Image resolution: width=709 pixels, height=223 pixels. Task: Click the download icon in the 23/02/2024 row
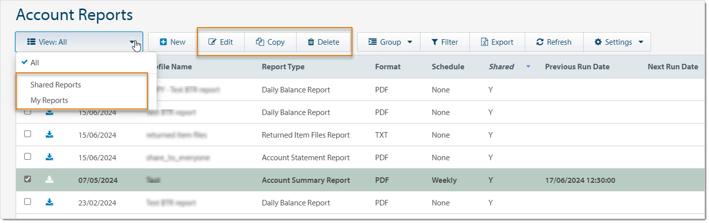[x=49, y=202]
